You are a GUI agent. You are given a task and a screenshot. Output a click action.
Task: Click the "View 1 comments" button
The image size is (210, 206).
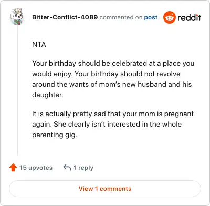tap(105, 189)
